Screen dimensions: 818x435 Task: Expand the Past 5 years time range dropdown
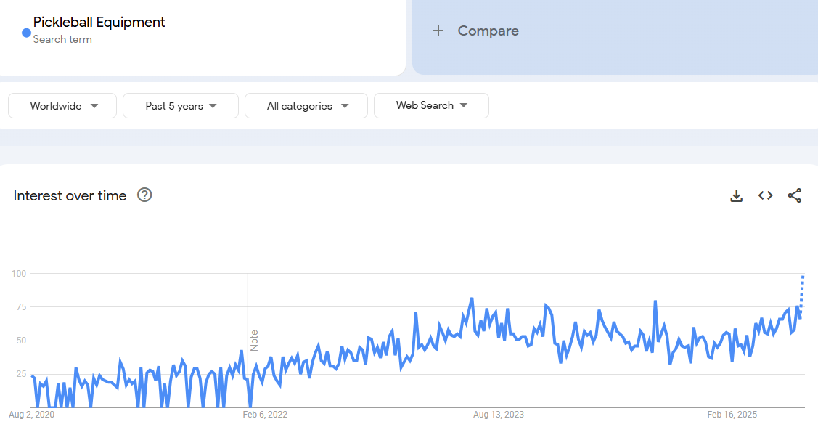click(181, 106)
